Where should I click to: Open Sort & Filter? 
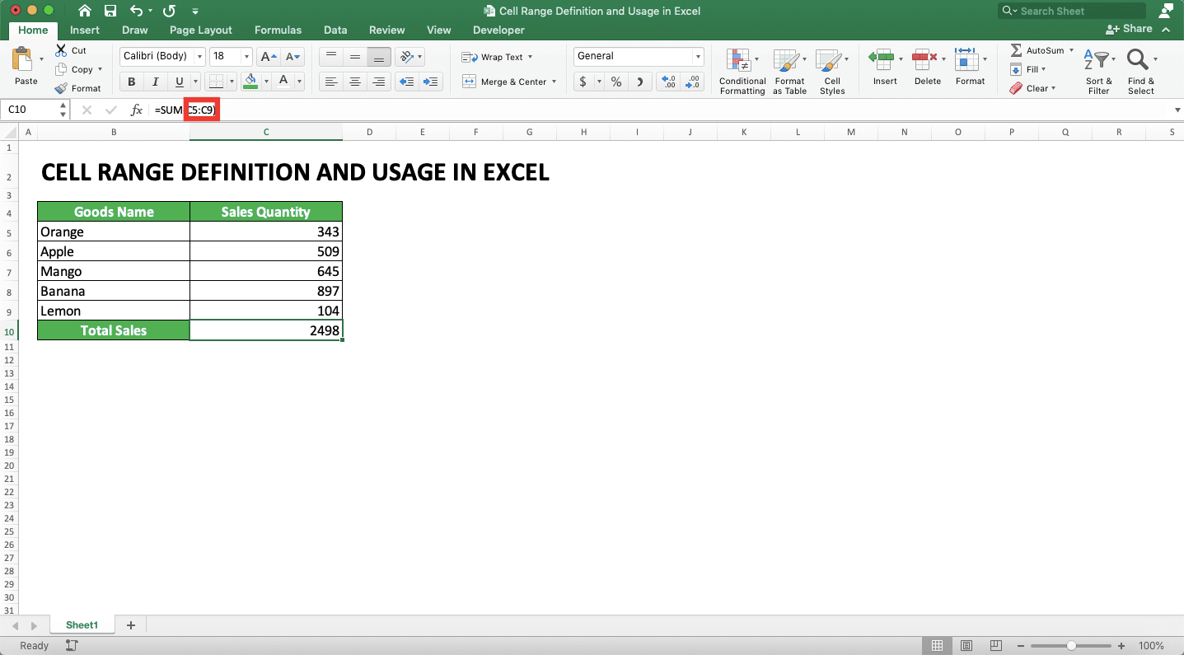pyautogui.click(x=1098, y=71)
